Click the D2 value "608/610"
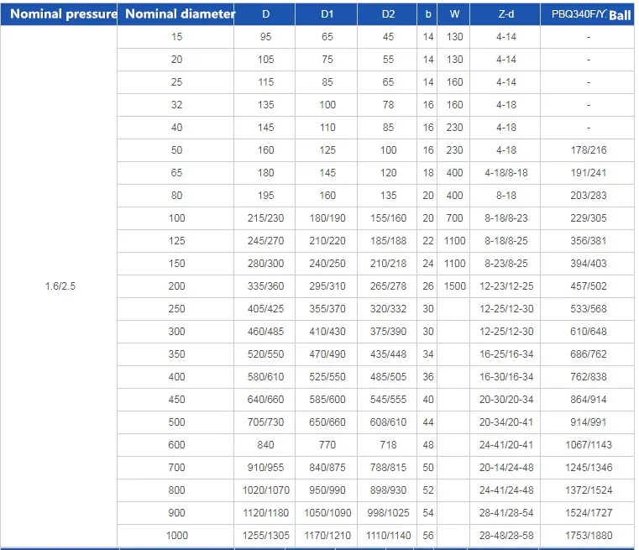 click(388, 422)
